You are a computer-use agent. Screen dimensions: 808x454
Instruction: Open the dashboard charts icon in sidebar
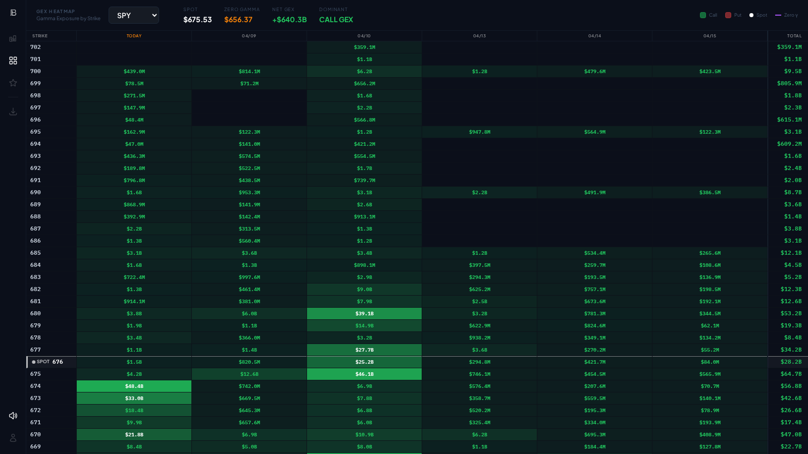tap(13, 38)
